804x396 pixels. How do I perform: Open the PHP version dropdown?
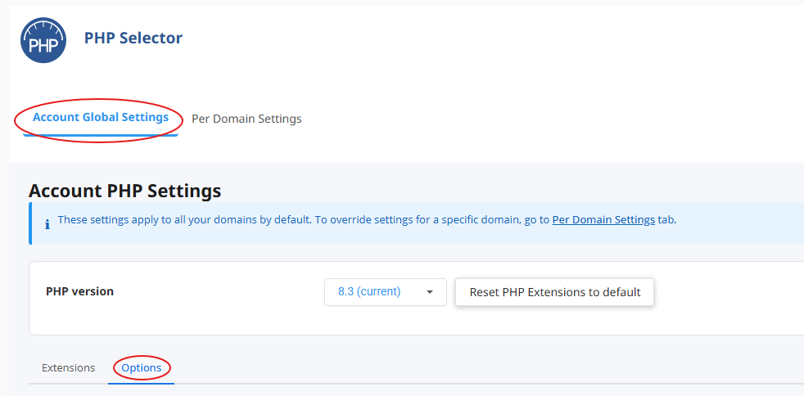click(x=385, y=292)
